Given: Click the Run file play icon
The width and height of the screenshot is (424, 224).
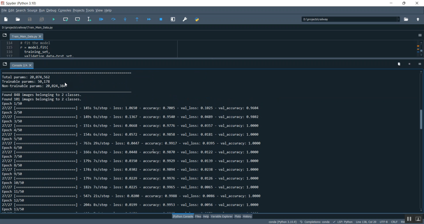Looking at the screenshot, I should [54, 19].
